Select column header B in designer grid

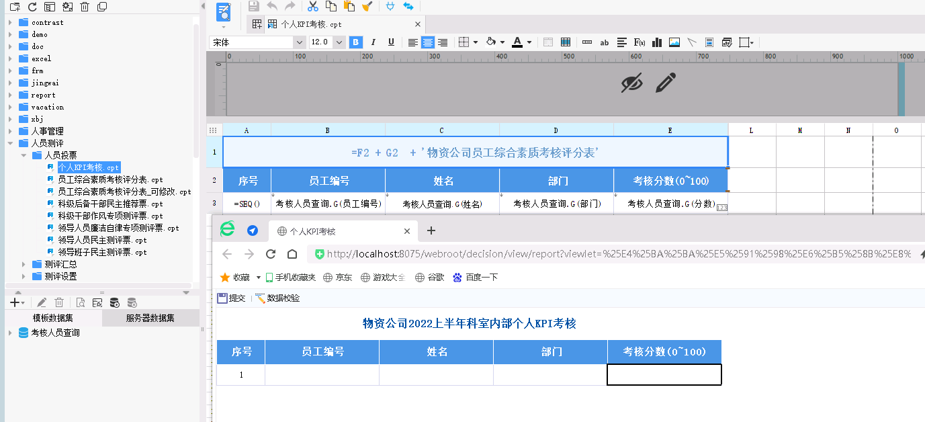328,130
